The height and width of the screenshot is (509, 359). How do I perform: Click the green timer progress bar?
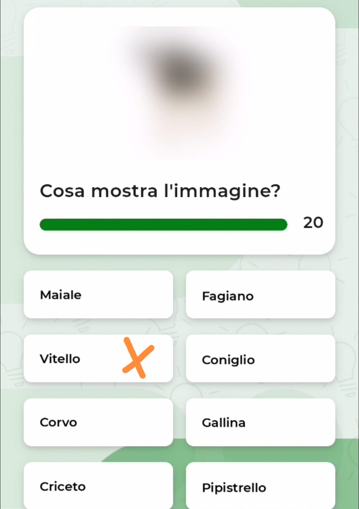pos(163,225)
